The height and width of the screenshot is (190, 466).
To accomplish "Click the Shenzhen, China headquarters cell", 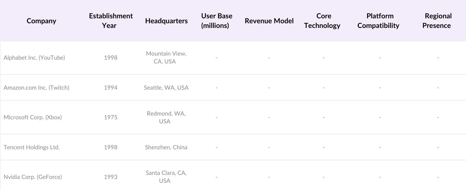I will click(x=166, y=147).
